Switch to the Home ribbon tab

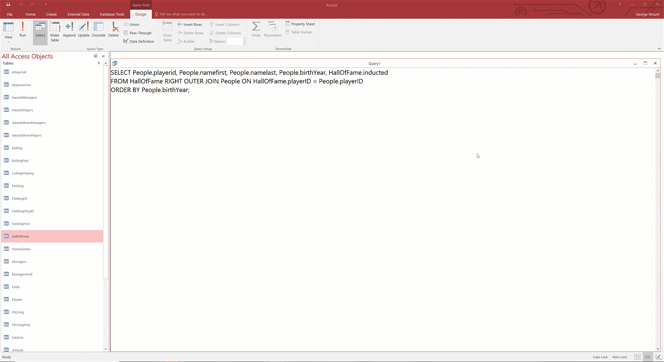coord(30,14)
